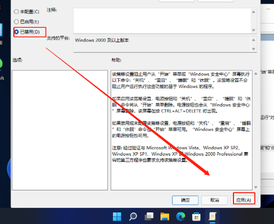Open taskbar Search
The image size is (274, 224).
coord(133,216)
